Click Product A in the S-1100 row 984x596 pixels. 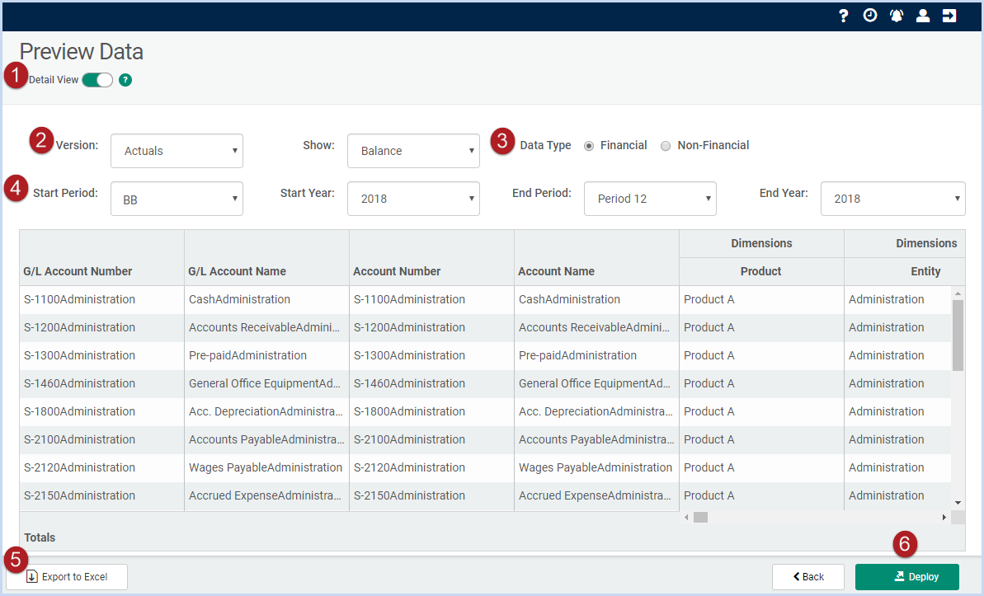click(x=761, y=300)
